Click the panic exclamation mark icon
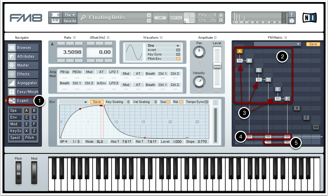Viewport: 328px width, 196px height. tap(292, 15)
